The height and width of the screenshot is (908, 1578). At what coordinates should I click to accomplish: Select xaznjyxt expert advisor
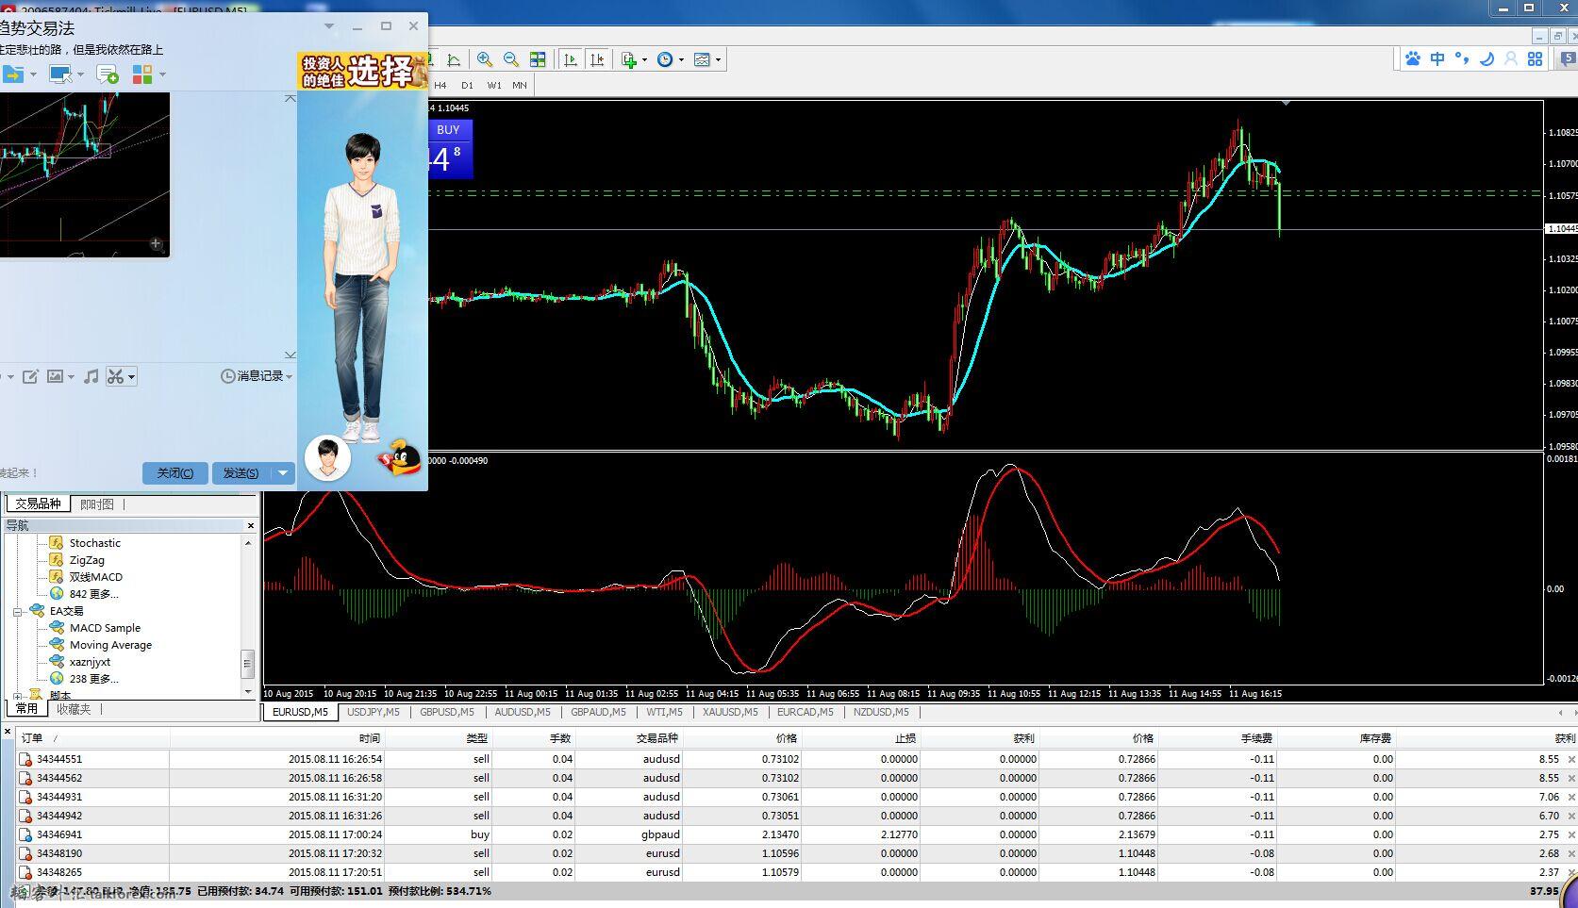click(x=90, y=662)
